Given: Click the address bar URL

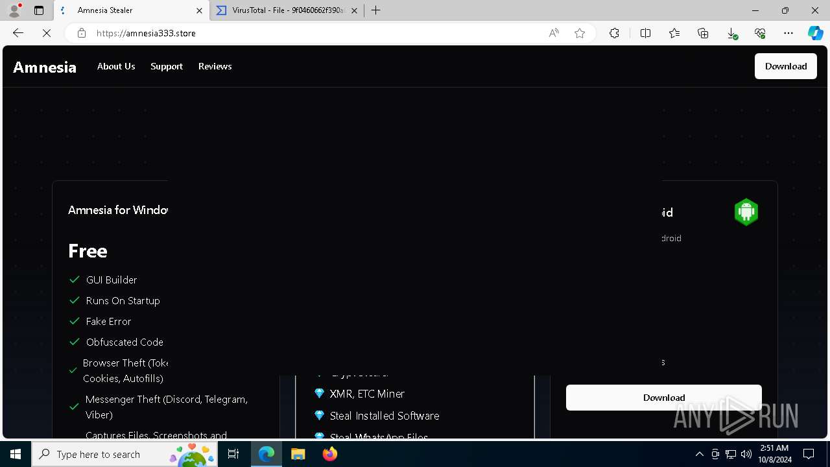Looking at the screenshot, I should click(x=146, y=33).
